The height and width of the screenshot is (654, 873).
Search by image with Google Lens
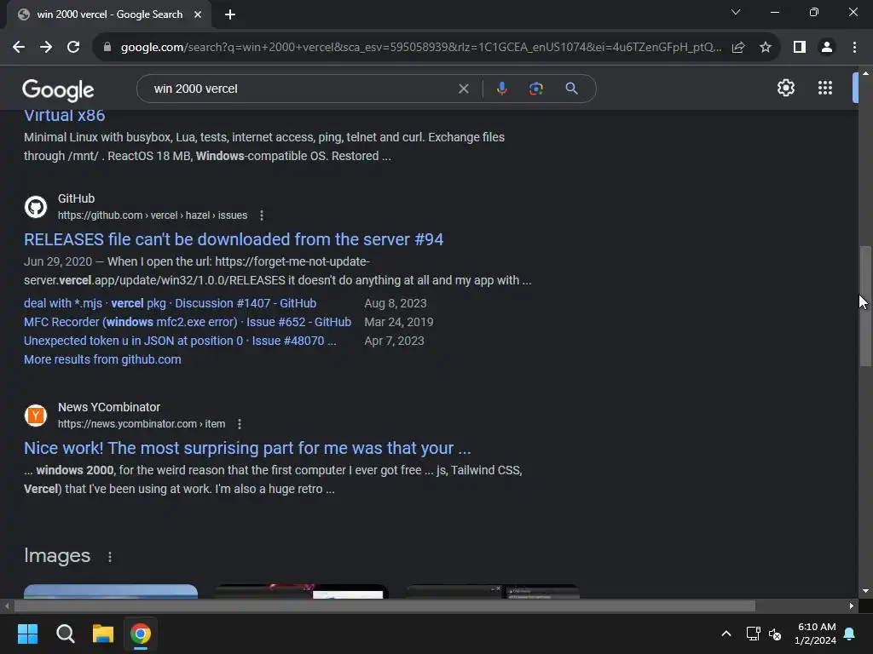click(x=535, y=89)
